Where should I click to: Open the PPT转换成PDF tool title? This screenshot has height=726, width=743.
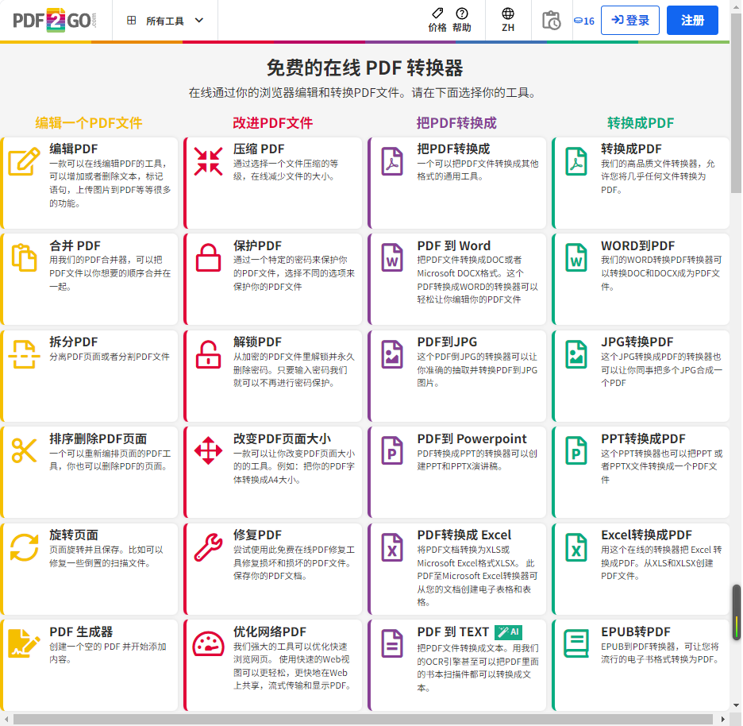[x=643, y=438]
